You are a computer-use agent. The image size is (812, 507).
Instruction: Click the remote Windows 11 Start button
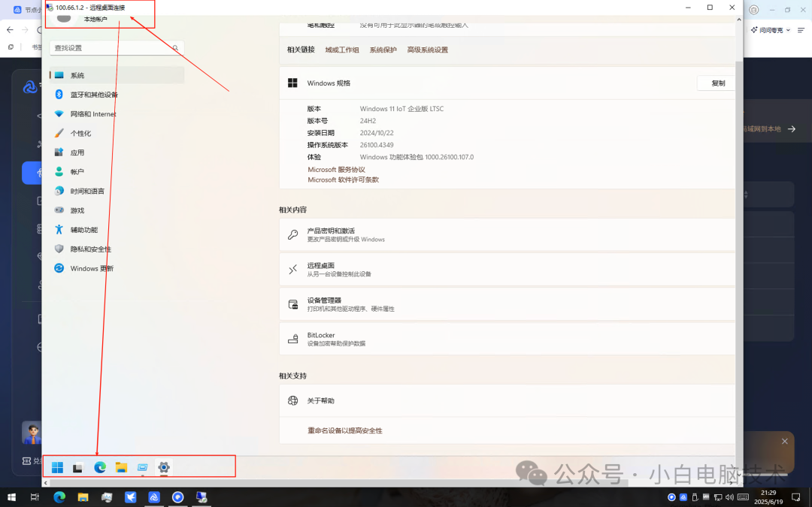pyautogui.click(x=57, y=468)
